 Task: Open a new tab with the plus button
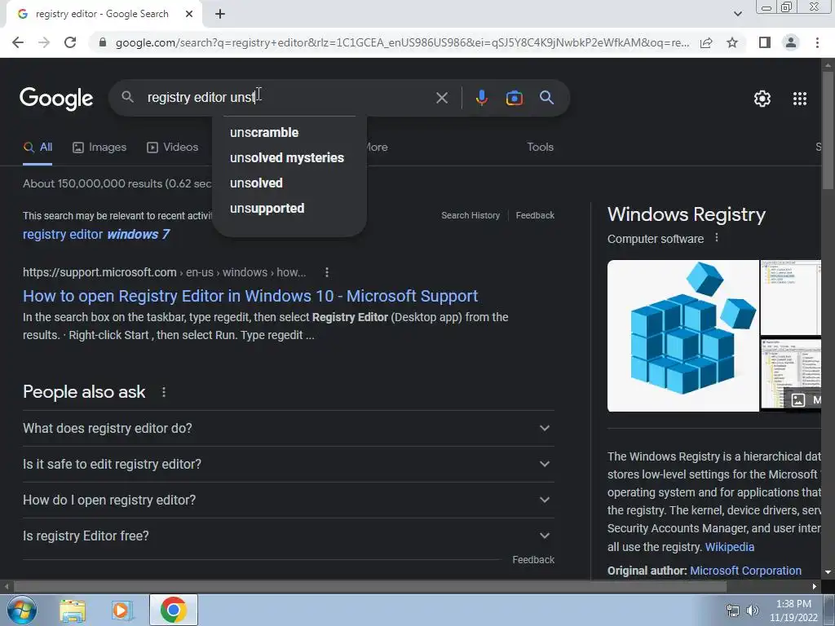point(220,14)
